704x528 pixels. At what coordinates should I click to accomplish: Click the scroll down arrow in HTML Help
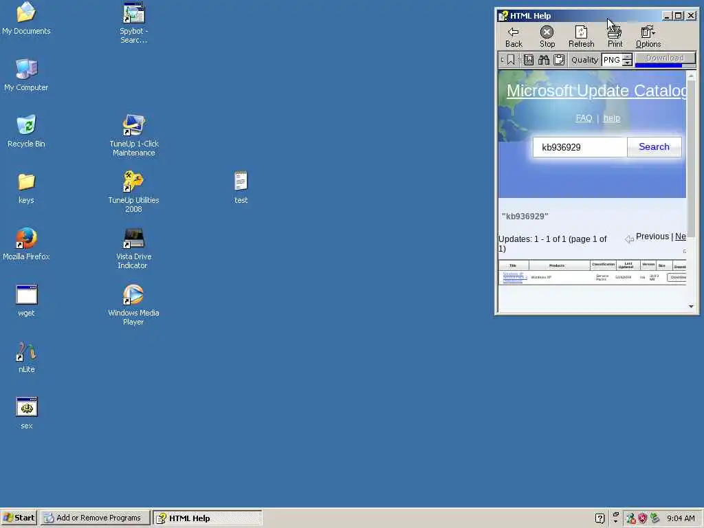[x=691, y=306]
